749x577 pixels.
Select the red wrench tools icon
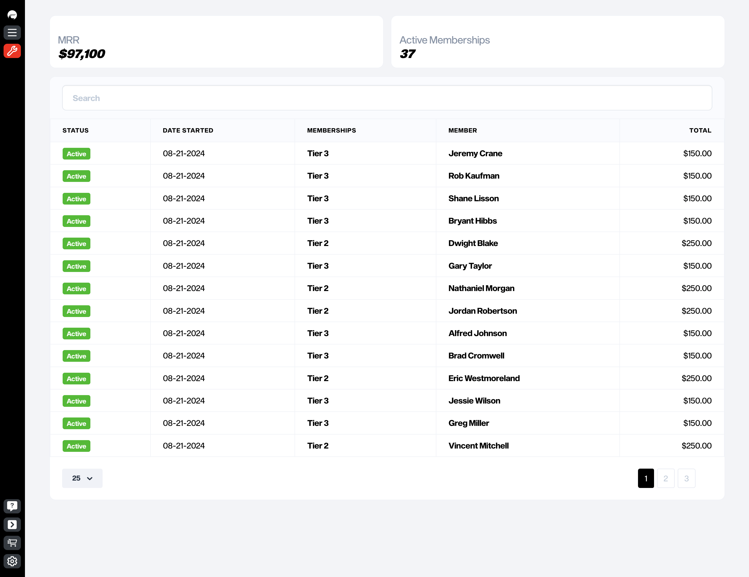click(12, 51)
